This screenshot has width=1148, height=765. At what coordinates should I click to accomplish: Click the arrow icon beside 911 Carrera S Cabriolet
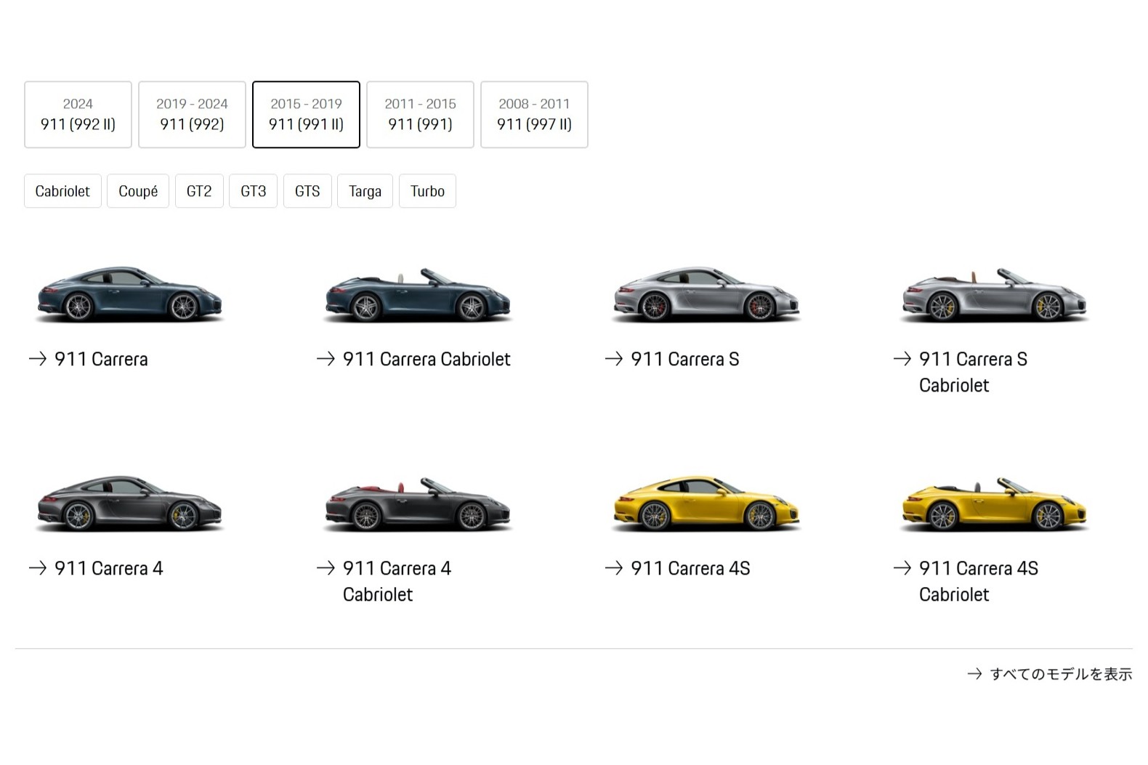(902, 358)
